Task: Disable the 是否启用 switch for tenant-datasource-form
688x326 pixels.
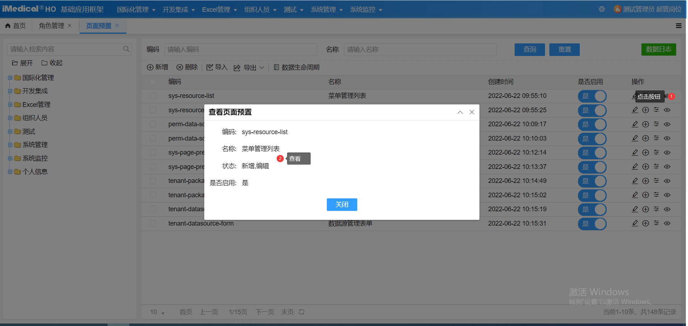Action: pyautogui.click(x=592, y=224)
